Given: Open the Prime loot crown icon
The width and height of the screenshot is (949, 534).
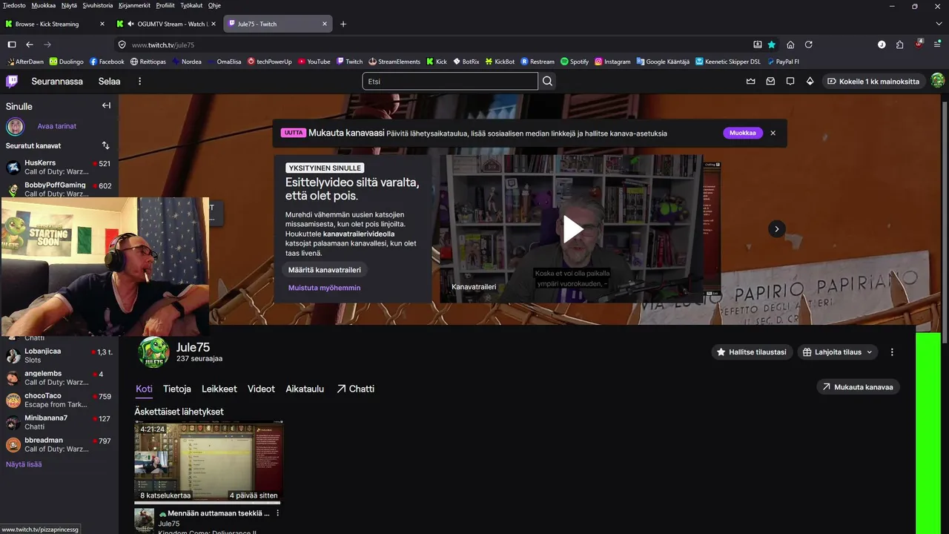Looking at the screenshot, I should pyautogui.click(x=751, y=81).
